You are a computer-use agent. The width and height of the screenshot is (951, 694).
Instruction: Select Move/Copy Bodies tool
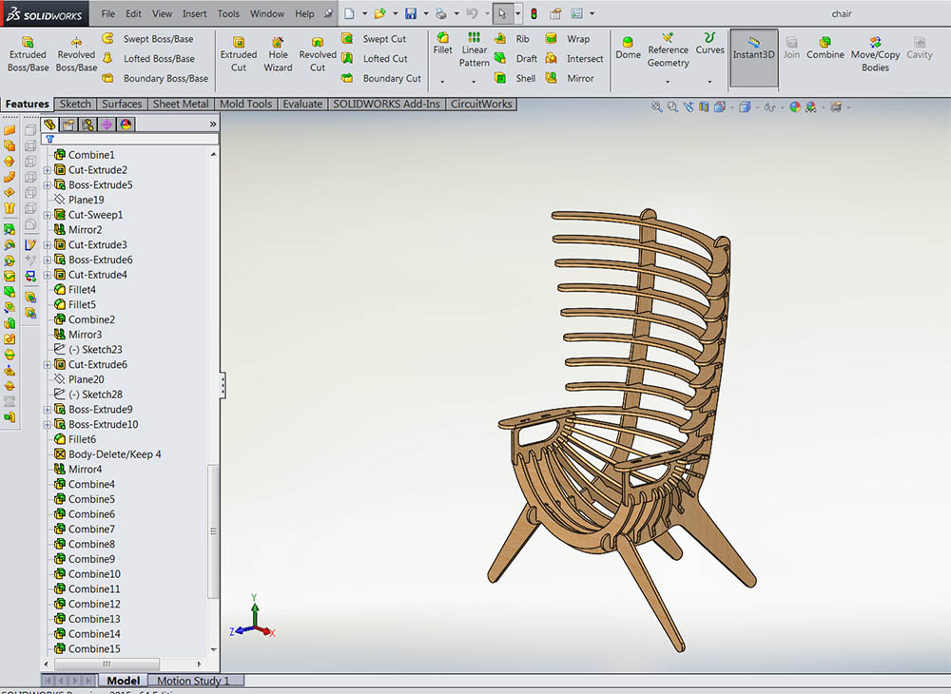pos(875,54)
